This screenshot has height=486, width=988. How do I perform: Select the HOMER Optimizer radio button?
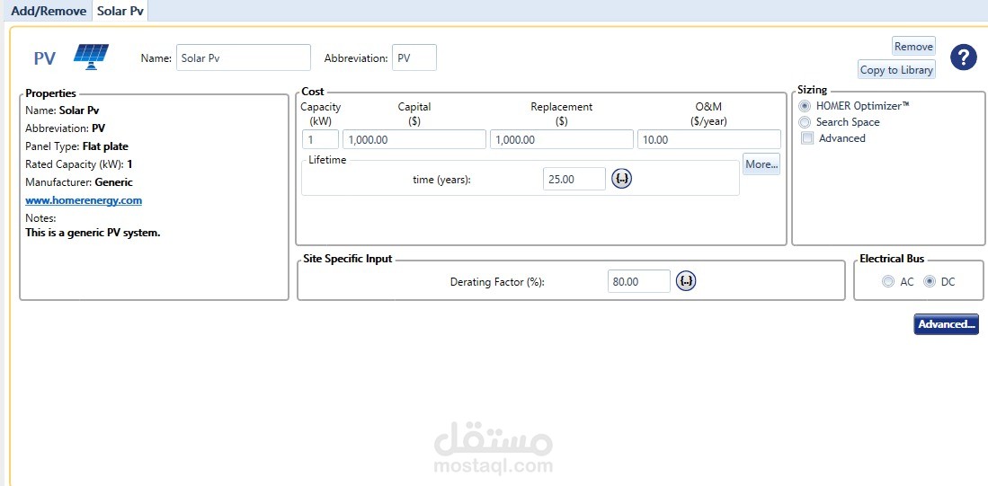[x=806, y=106]
